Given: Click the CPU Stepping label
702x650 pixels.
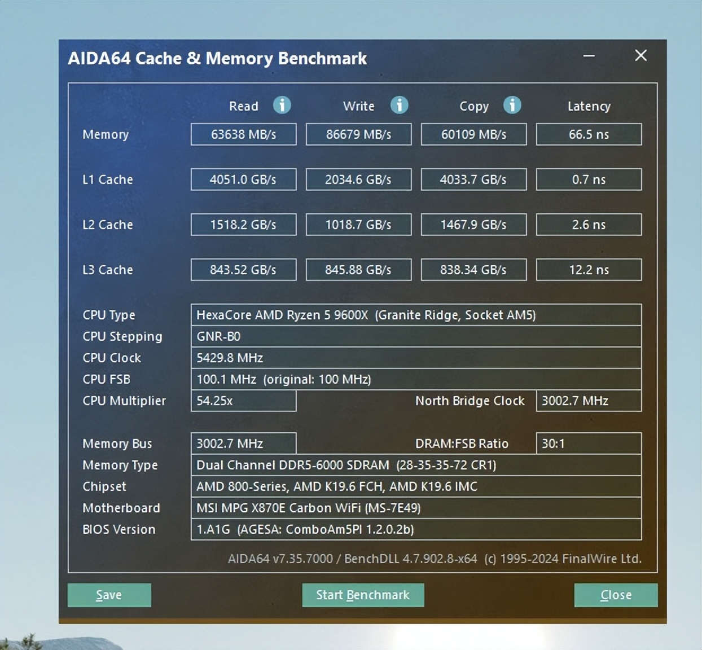Looking at the screenshot, I should (x=122, y=337).
